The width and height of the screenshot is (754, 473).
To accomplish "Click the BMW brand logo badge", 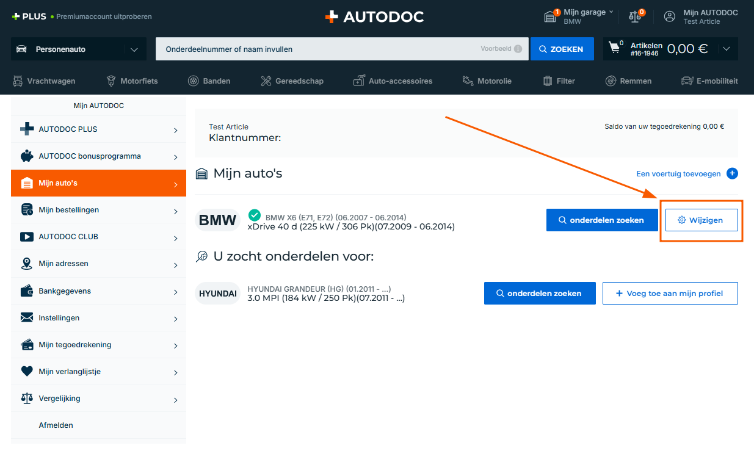I will (217, 220).
